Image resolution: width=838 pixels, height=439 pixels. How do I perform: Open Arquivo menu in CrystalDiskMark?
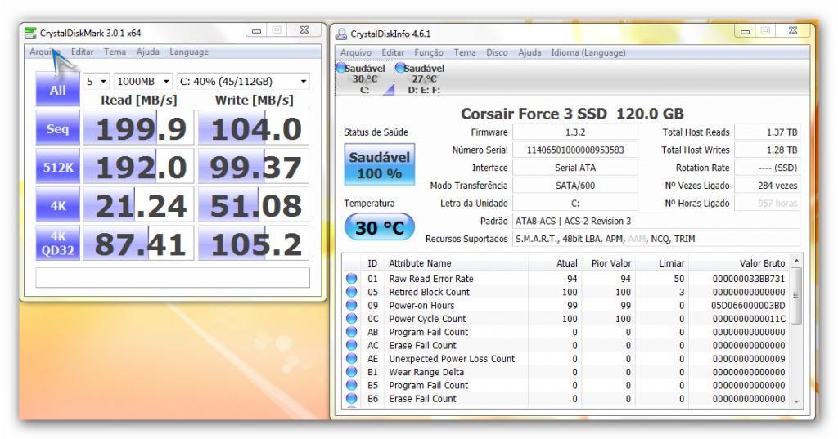[x=44, y=52]
